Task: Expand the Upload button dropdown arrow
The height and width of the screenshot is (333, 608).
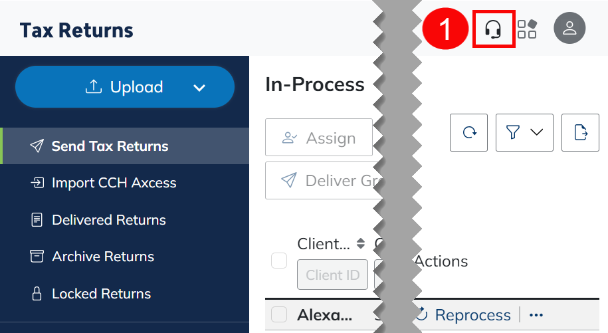Action: (x=199, y=88)
